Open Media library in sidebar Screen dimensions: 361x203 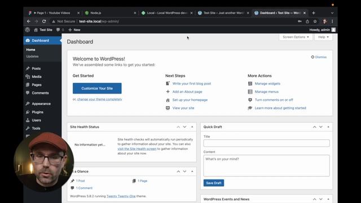pyautogui.click(x=36, y=77)
